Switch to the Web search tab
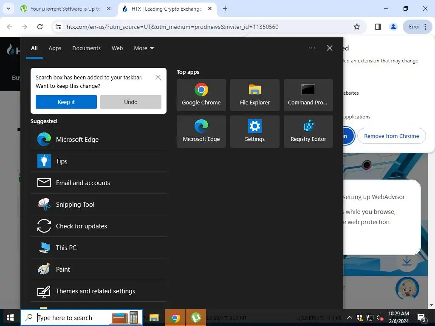 [x=117, y=48]
